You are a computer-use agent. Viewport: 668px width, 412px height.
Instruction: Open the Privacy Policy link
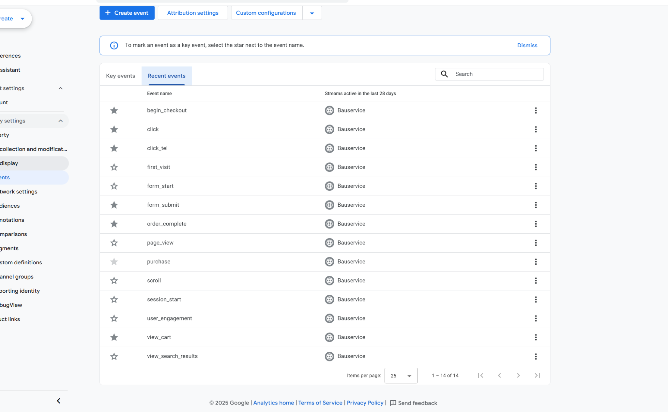click(365, 403)
